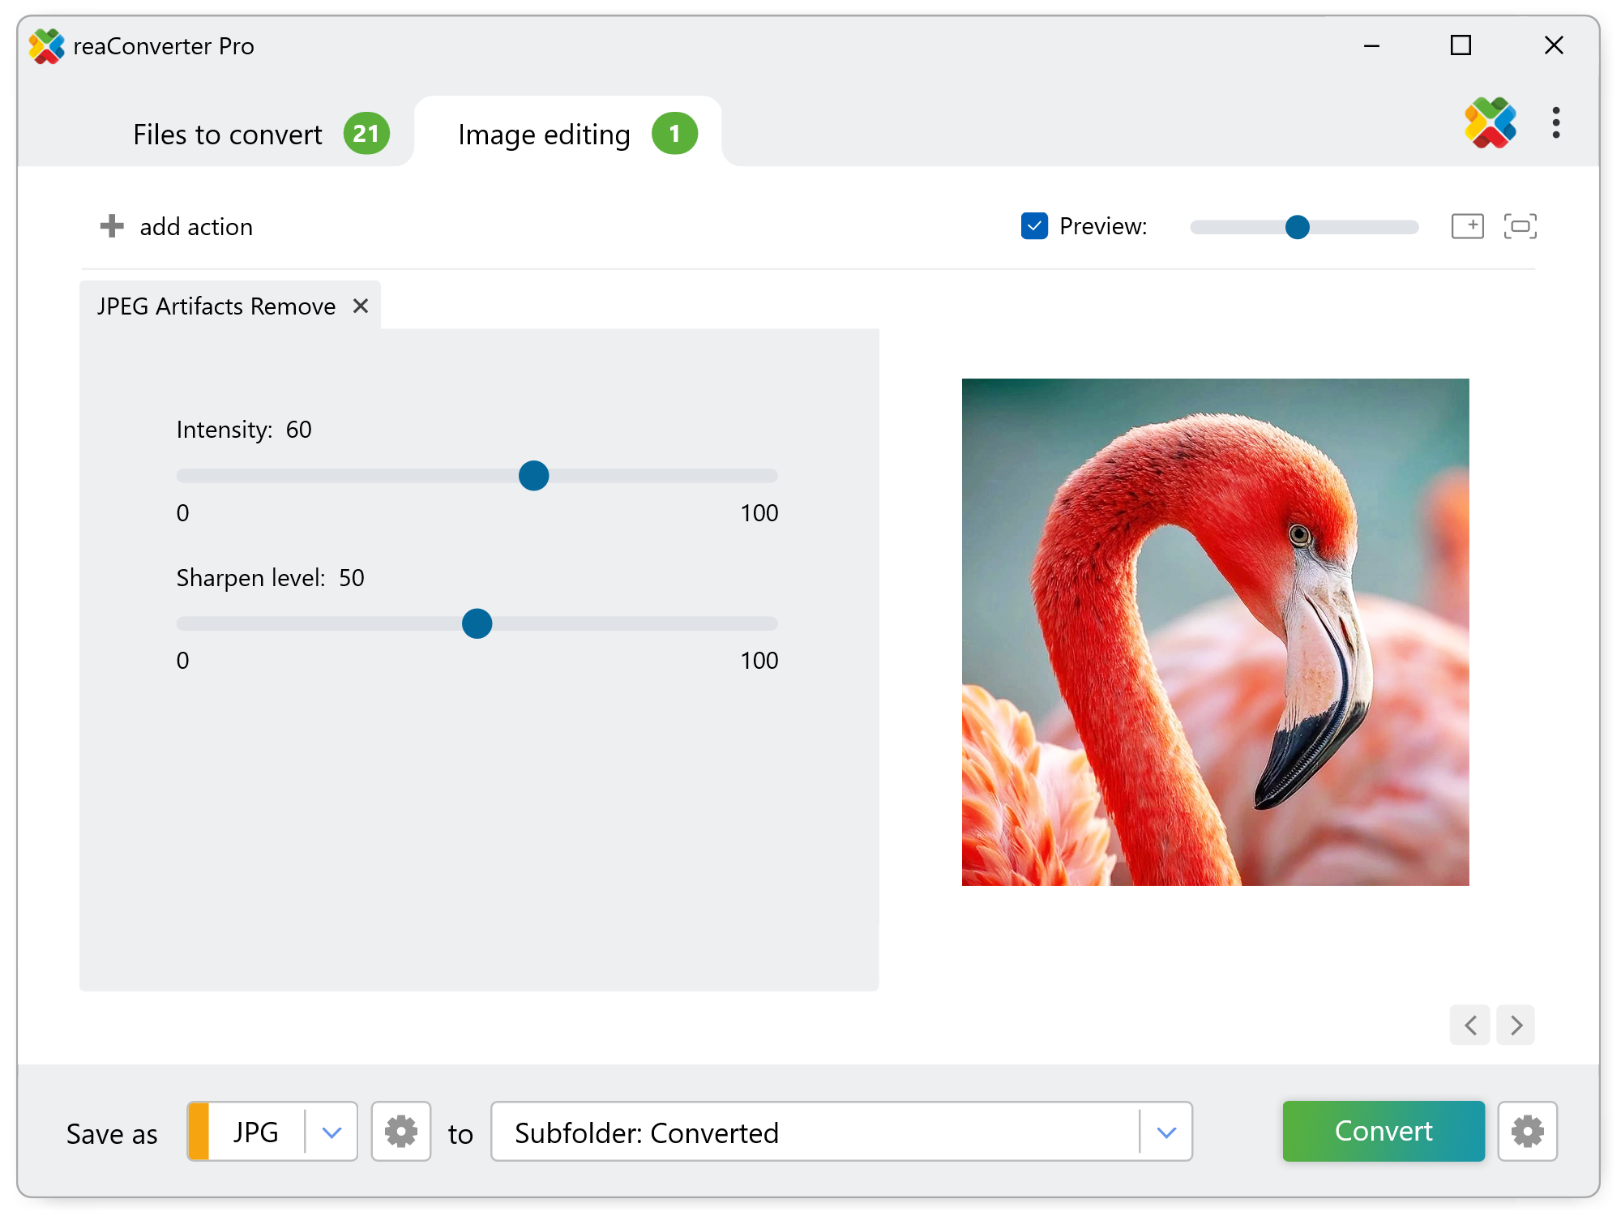
Task: Remove the JPEG Artifacts Remove action
Action: tap(361, 306)
